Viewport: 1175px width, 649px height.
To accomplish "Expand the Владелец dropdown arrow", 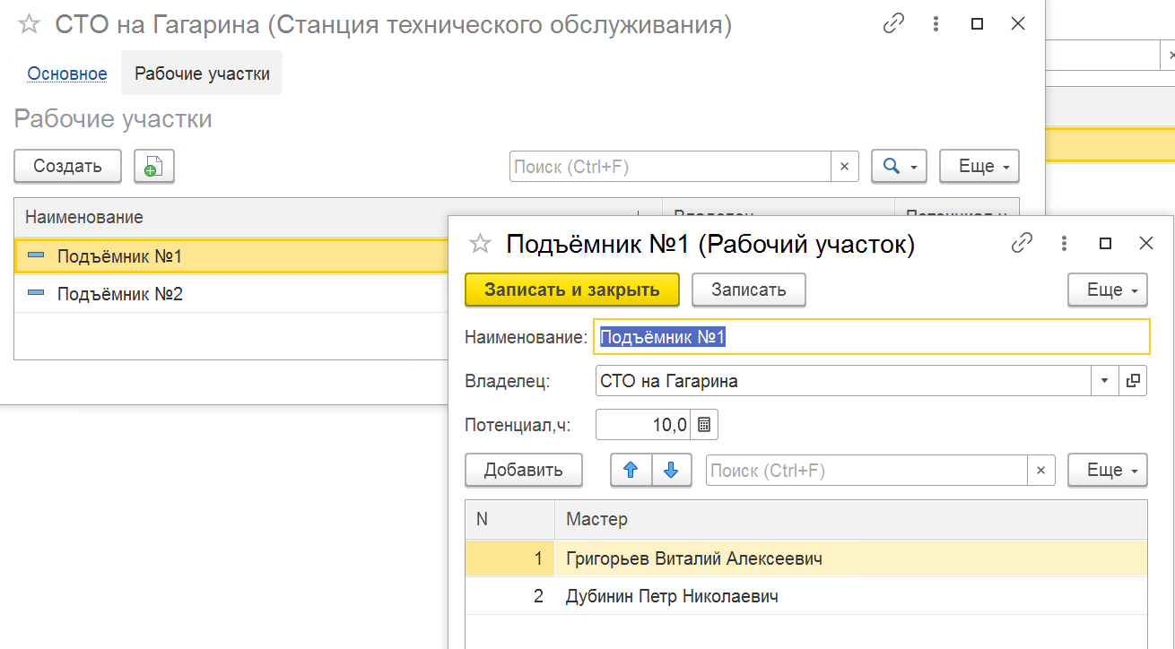I will [1104, 381].
